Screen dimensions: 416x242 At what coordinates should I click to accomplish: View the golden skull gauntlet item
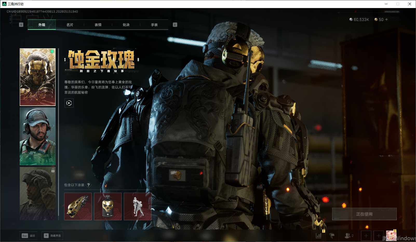pyautogui.click(x=78, y=206)
